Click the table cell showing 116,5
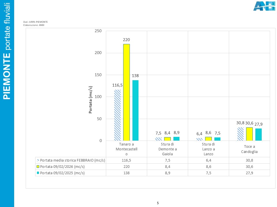The height and width of the screenshot is (207, 277). click(x=126, y=160)
